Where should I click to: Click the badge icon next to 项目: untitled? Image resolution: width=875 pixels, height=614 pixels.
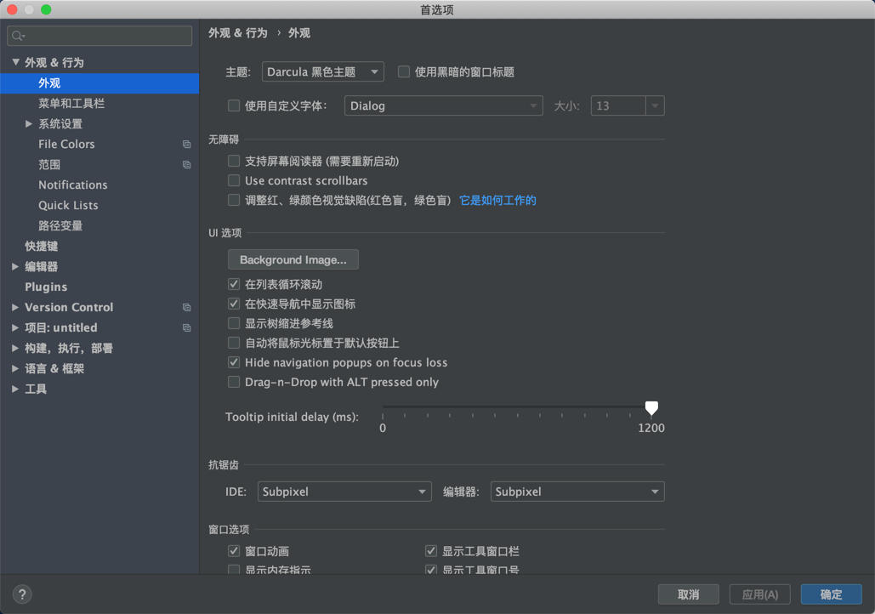click(186, 327)
